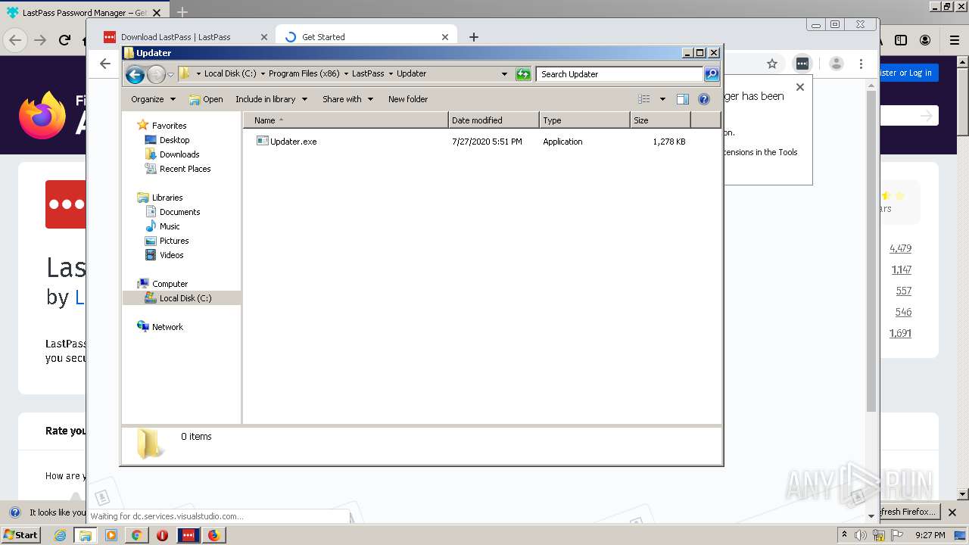Open Chrome profile avatar
The width and height of the screenshot is (969, 545).
(x=836, y=64)
